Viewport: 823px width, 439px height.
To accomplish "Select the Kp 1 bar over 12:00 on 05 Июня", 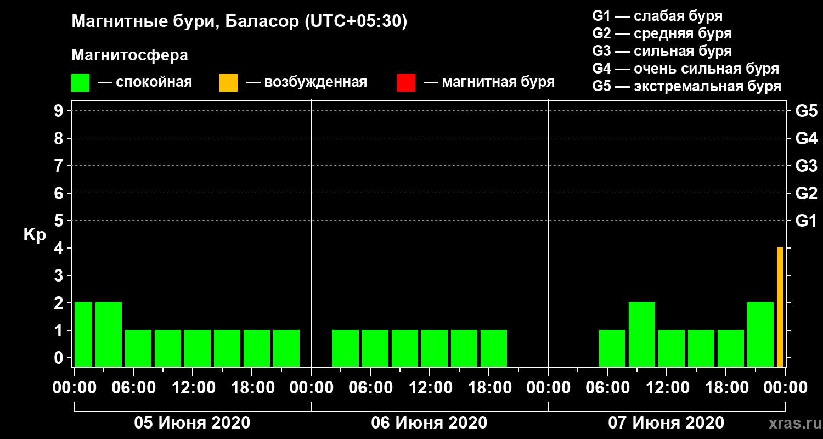I will coord(198,348).
